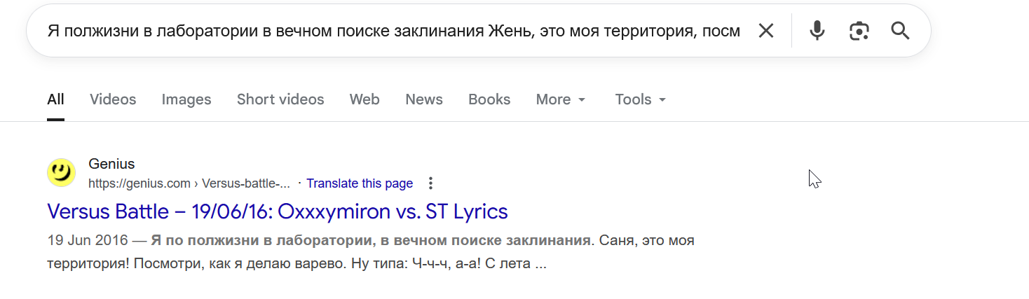Open three-dot options for the Genius result
Image resolution: width=1029 pixels, height=299 pixels.
coord(430,183)
